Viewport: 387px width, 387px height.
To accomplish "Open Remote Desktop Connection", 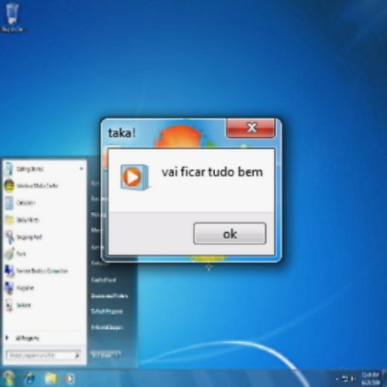I will [x=36, y=271].
